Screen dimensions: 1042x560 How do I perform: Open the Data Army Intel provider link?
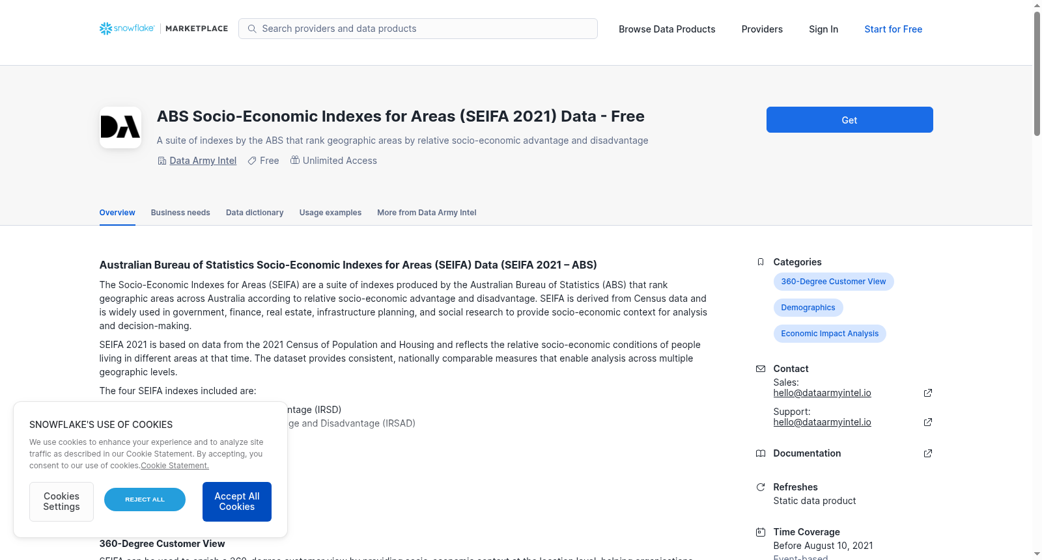[x=203, y=161]
